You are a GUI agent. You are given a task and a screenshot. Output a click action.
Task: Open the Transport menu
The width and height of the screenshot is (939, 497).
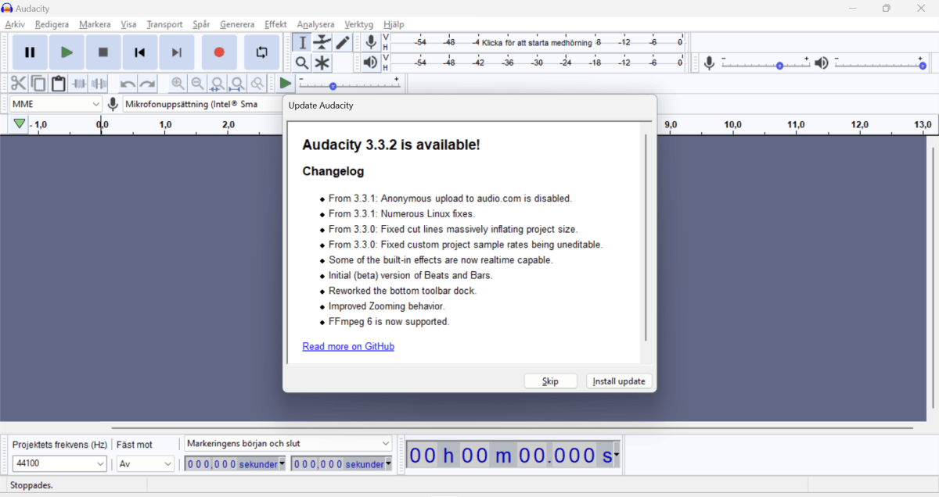pos(164,24)
